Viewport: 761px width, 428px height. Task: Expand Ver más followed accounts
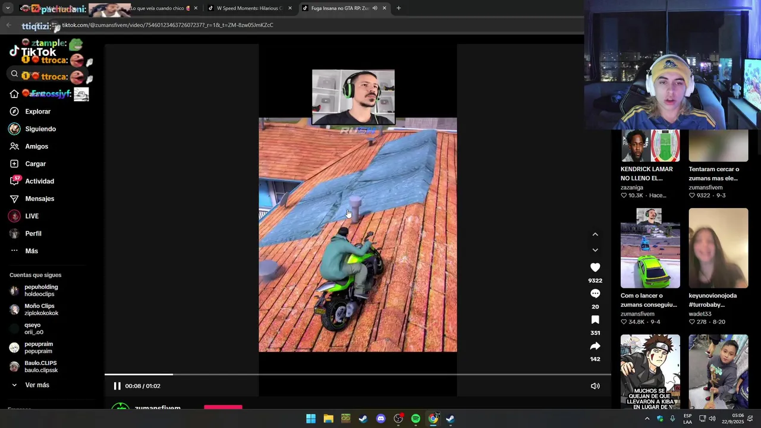tap(37, 385)
